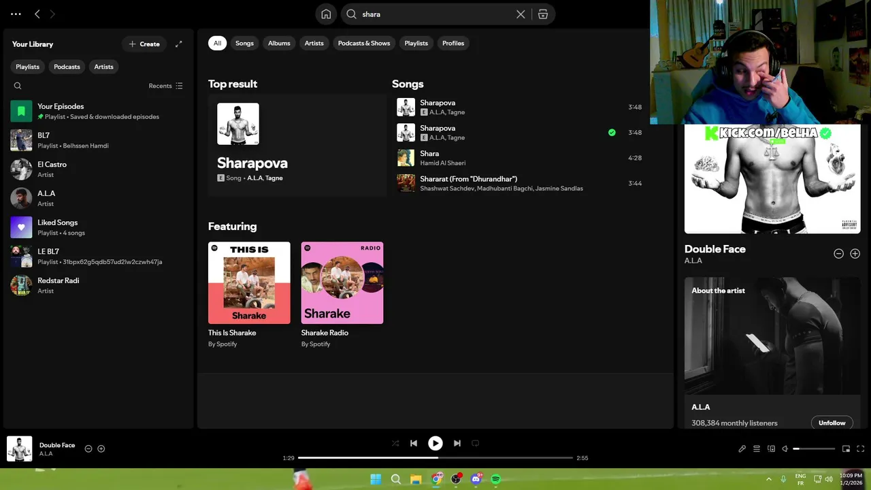Skip to the next track
The height and width of the screenshot is (490, 871).
[457, 443]
